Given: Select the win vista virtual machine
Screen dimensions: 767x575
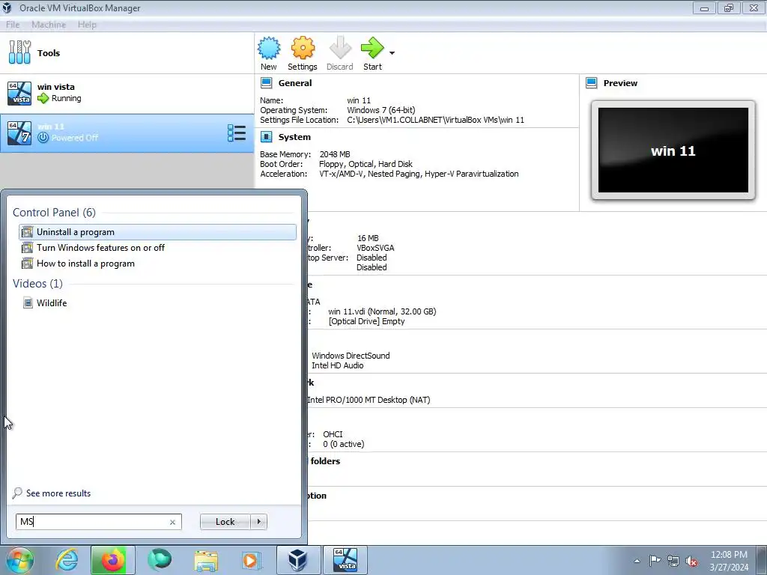Looking at the screenshot, I should [127, 93].
